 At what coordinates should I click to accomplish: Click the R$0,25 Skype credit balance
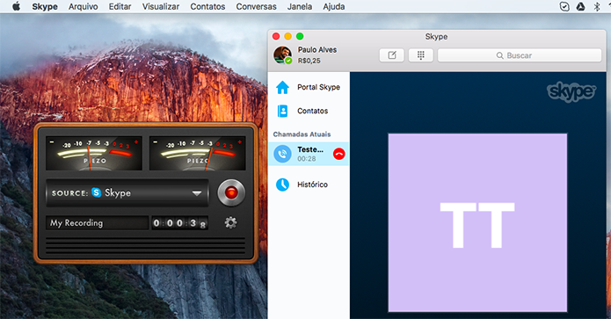(x=309, y=61)
